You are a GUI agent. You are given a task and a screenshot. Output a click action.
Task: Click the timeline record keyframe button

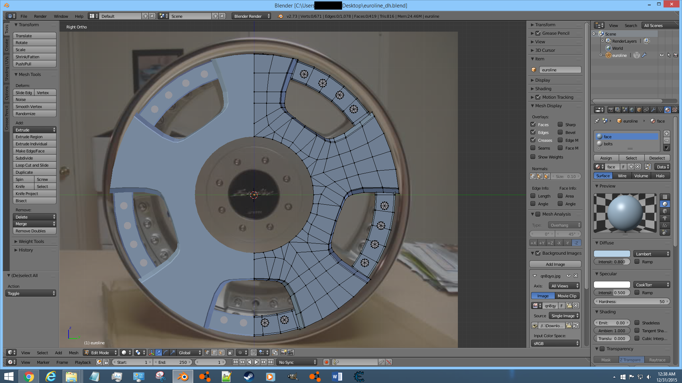[326, 362]
